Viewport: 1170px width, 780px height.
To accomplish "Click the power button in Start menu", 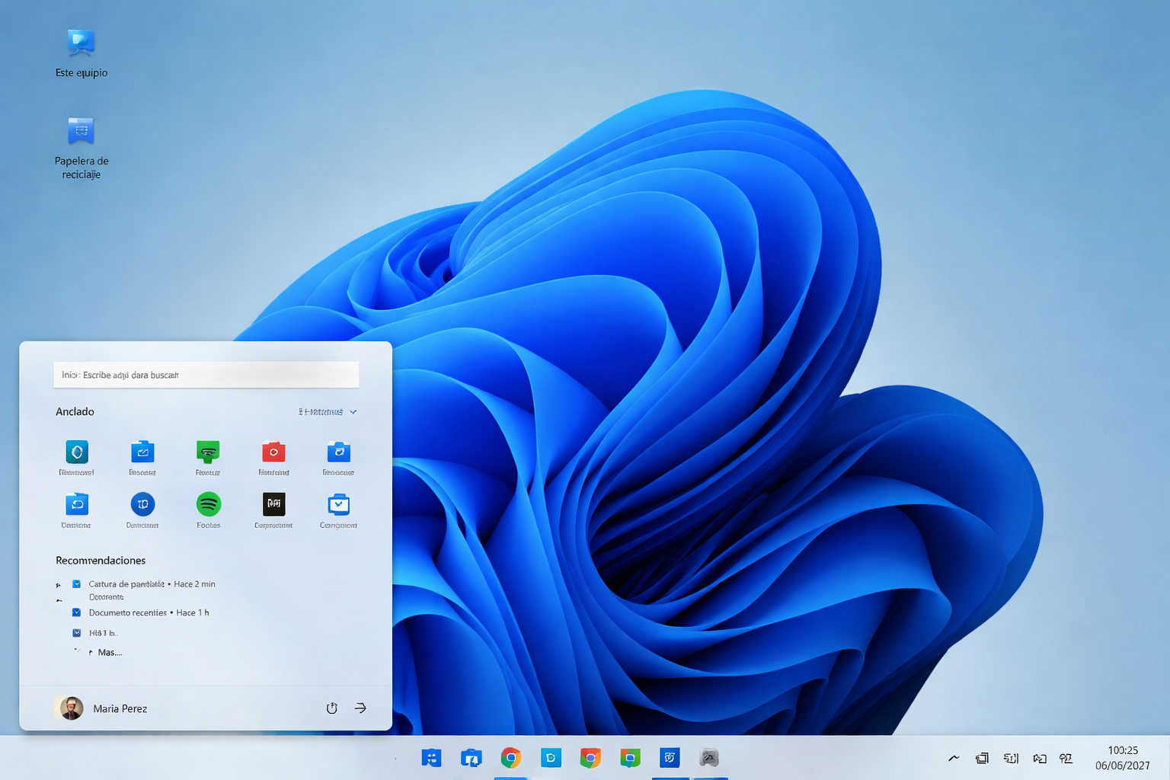I will (331, 708).
